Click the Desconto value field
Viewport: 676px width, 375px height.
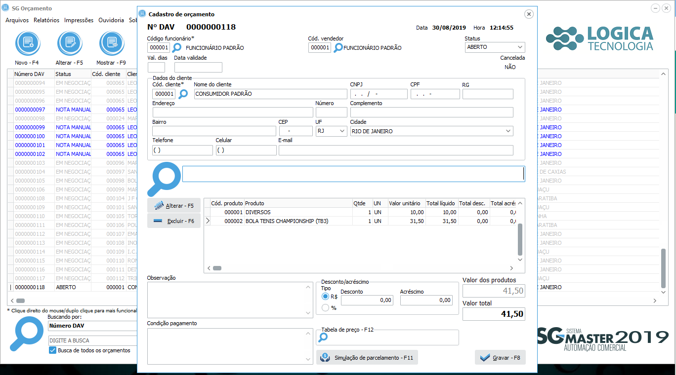pyautogui.click(x=367, y=300)
